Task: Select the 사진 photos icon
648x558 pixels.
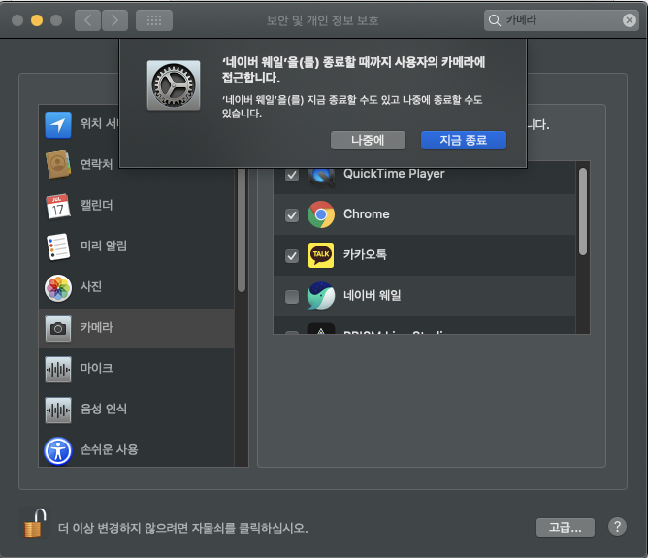Action: click(58, 287)
